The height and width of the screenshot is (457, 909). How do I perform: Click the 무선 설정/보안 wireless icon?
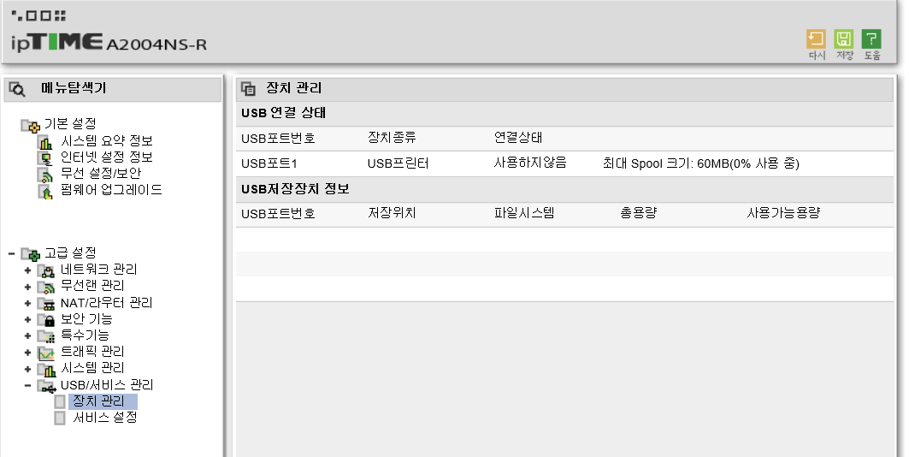pos(46,174)
